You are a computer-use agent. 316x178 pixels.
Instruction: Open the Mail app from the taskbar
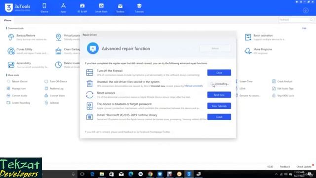click(x=121, y=174)
